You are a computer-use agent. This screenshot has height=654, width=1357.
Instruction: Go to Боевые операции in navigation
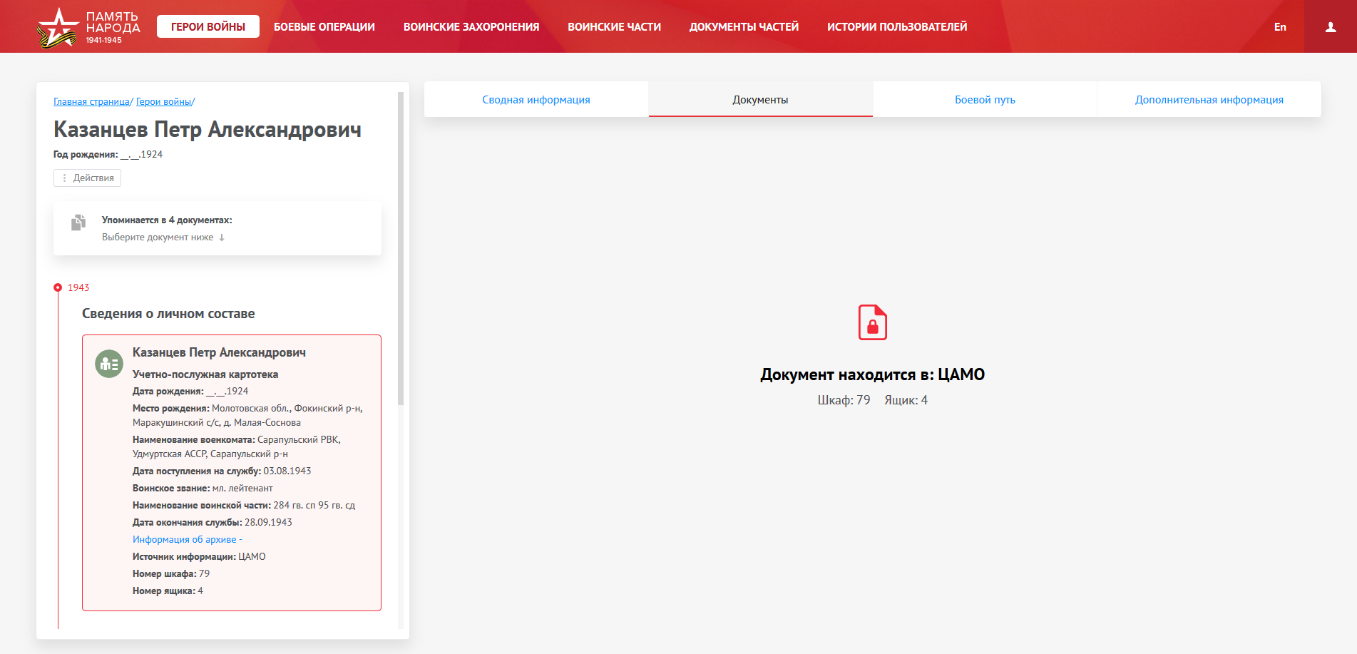tap(324, 27)
